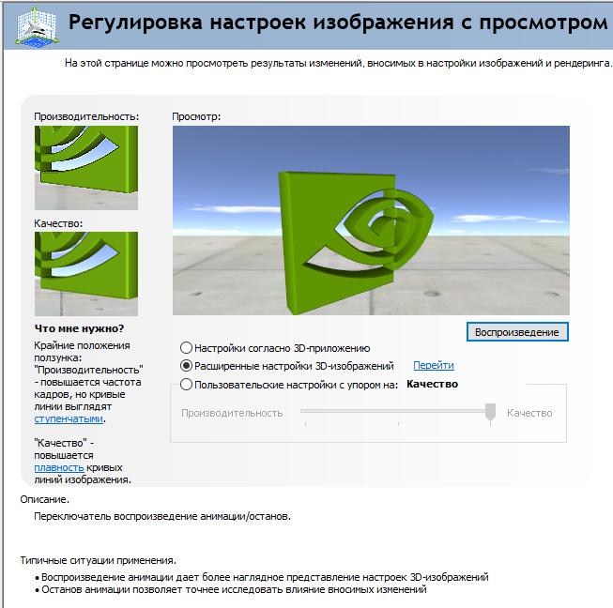Click the 3D settings page header icon

tap(38, 26)
